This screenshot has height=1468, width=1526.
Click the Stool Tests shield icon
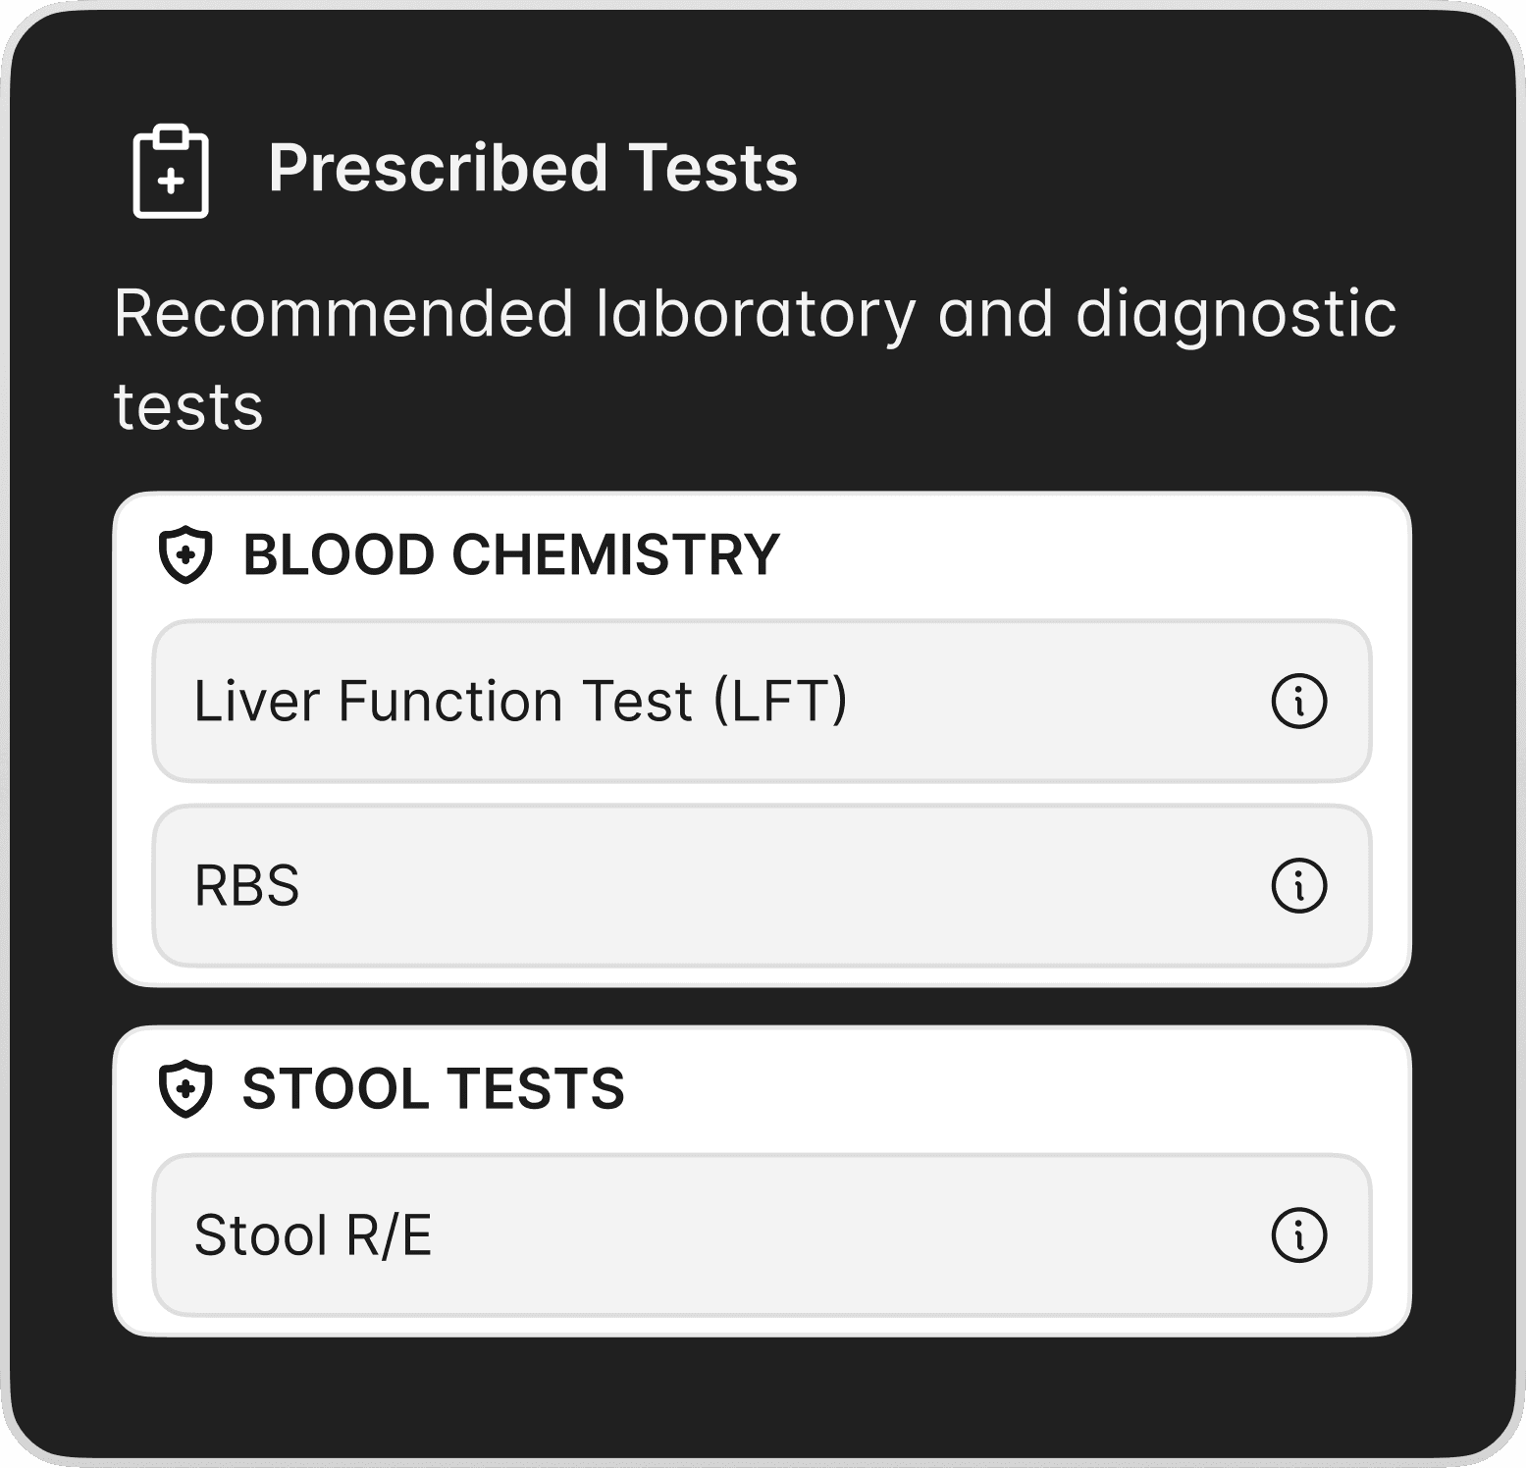[x=185, y=1089]
